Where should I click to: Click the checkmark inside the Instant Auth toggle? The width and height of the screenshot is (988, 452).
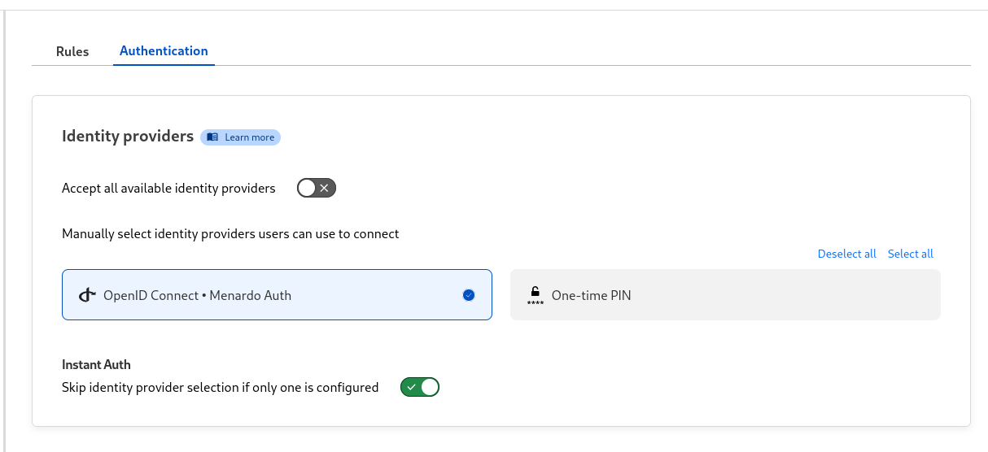point(411,387)
